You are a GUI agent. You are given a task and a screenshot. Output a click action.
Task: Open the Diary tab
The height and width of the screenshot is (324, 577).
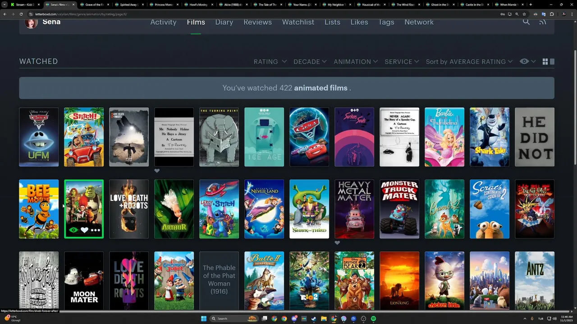pyautogui.click(x=224, y=22)
